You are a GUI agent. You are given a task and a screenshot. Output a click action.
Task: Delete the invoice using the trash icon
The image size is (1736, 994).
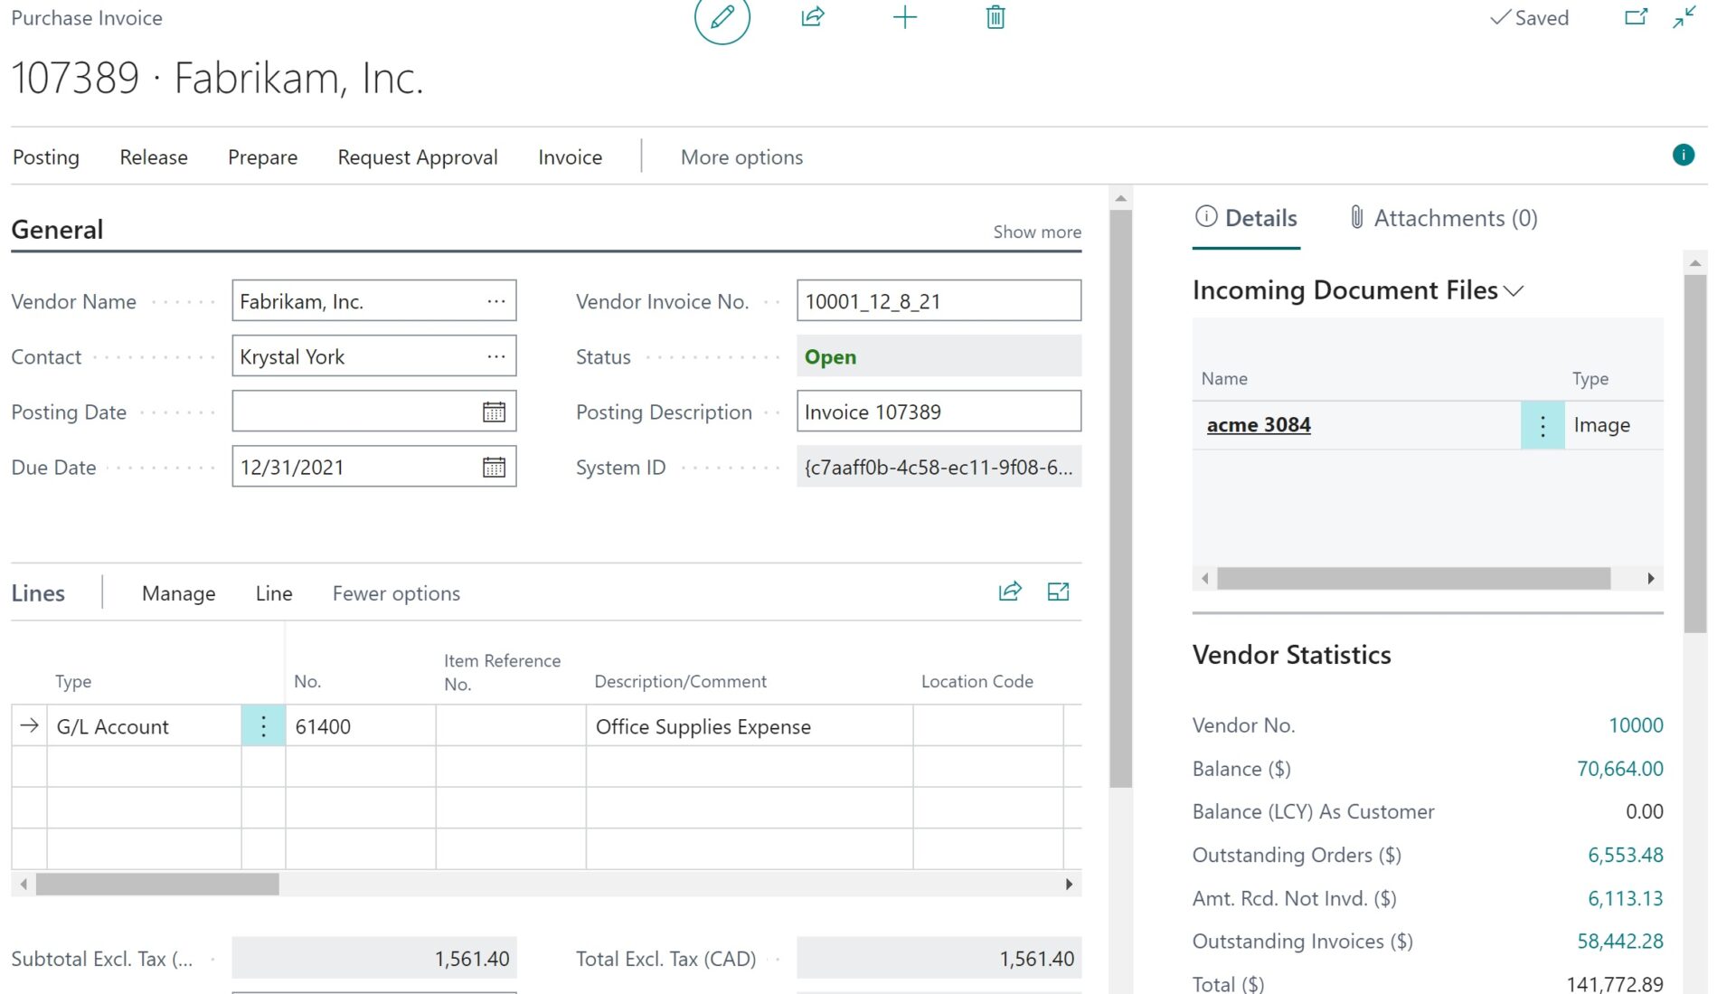coord(995,17)
